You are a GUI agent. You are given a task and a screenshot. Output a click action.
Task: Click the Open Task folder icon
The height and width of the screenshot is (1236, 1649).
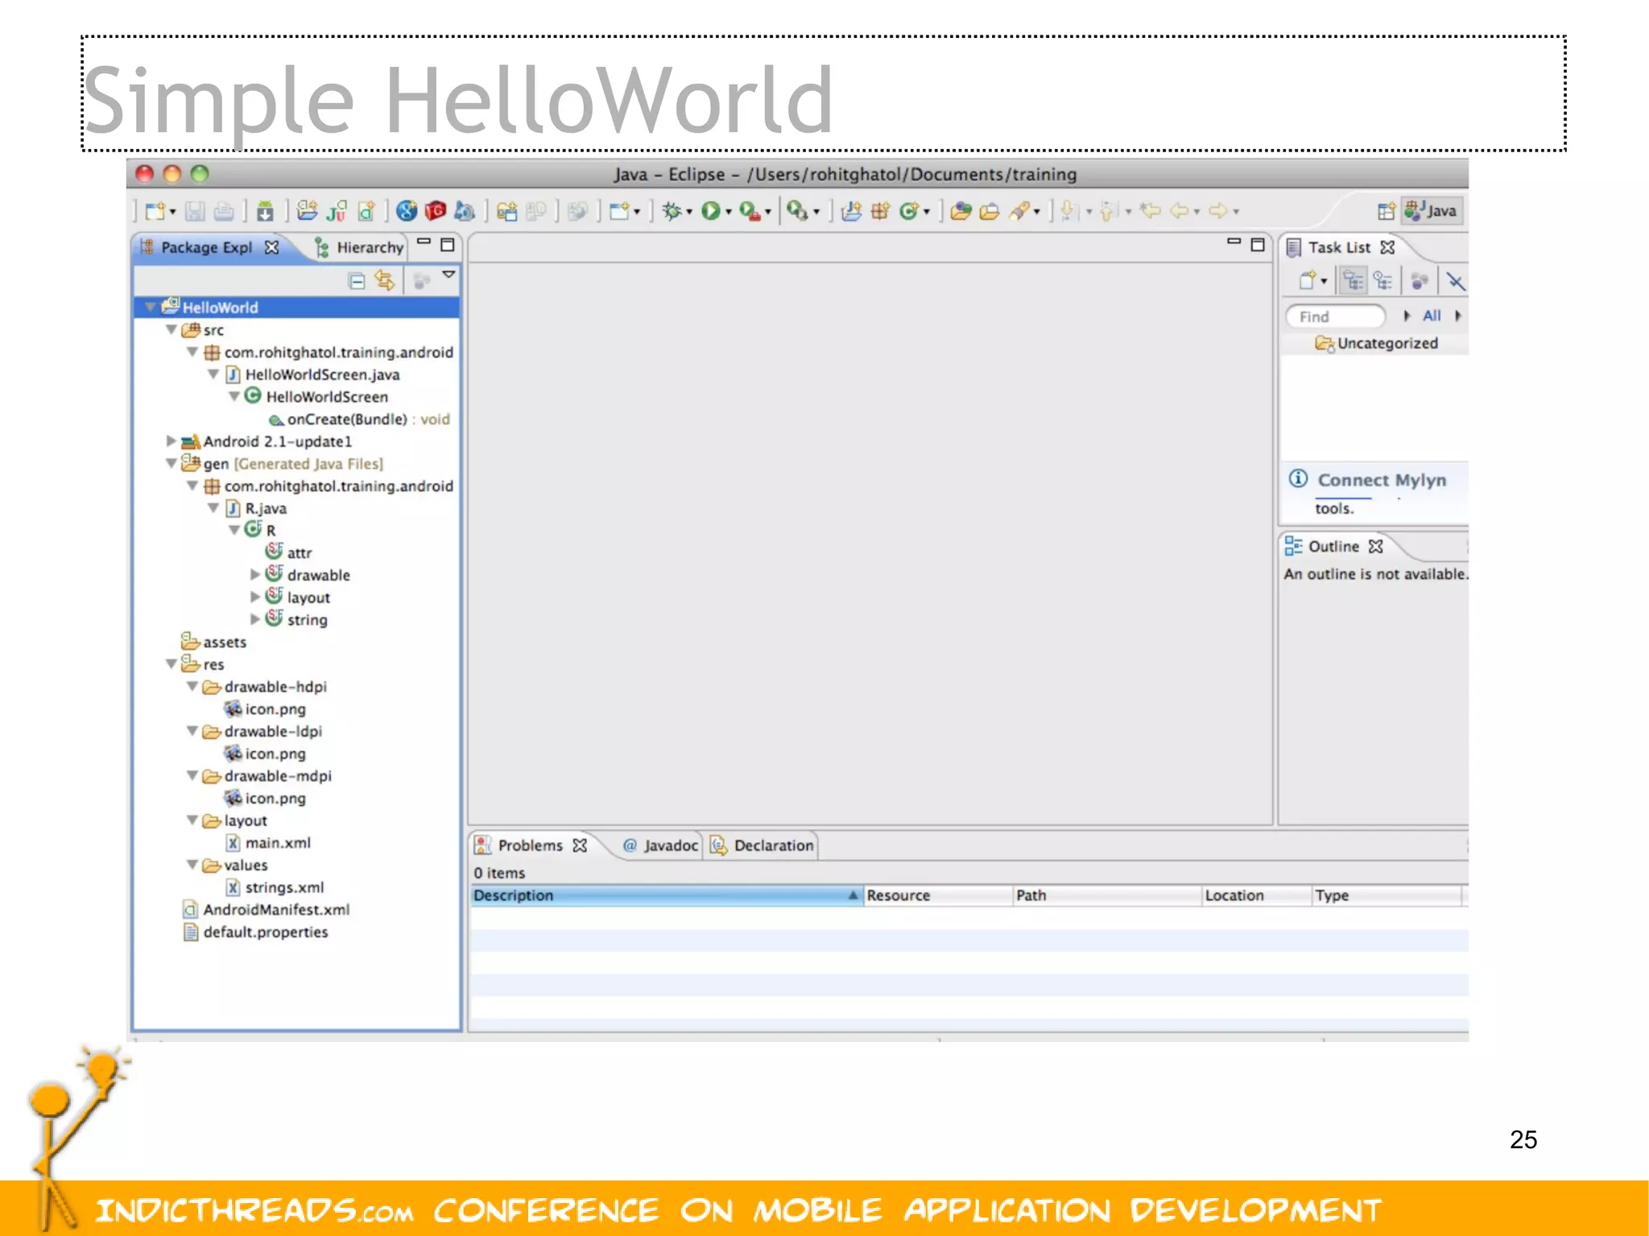click(990, 211)
